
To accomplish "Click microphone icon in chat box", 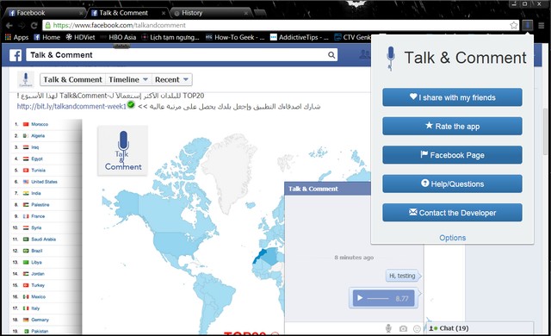I will [388, 328].
